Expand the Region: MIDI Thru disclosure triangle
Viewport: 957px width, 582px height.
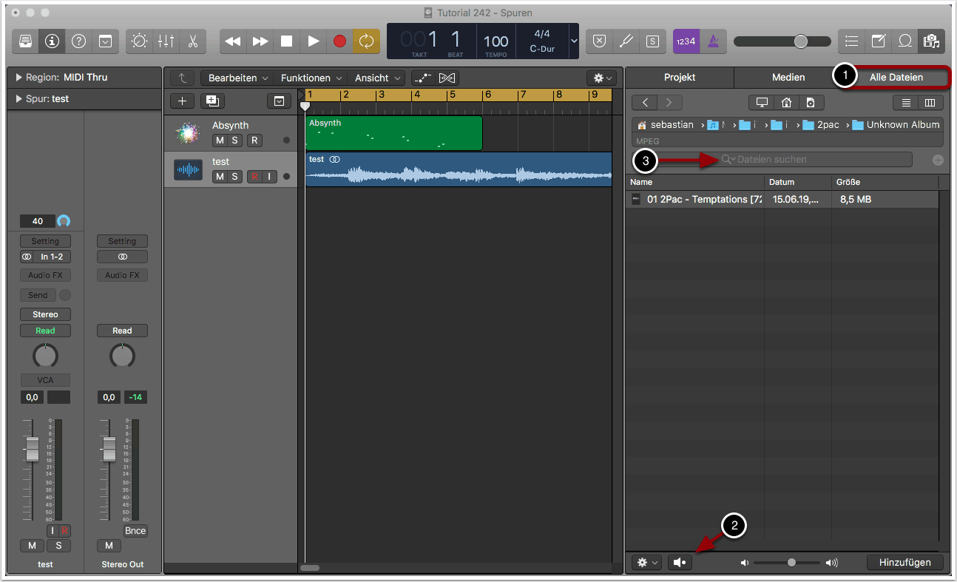18,78
